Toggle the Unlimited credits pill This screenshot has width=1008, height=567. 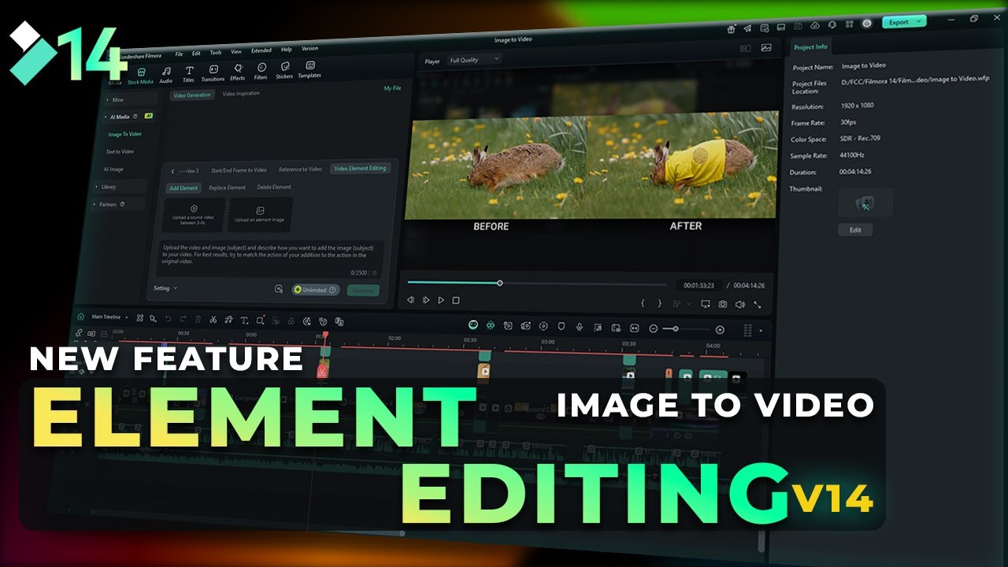tap(316, 290)
